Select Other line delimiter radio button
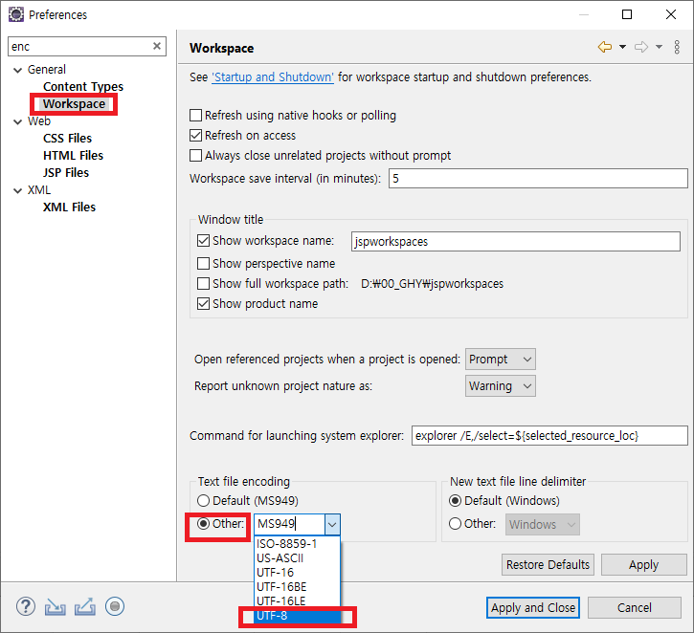The image size is (694, 633). 455,524
